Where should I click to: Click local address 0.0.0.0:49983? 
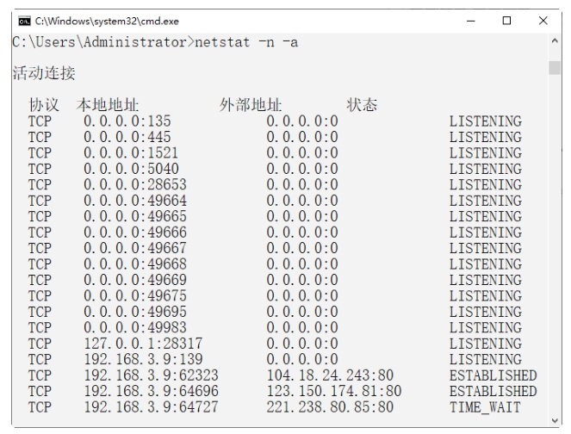tap(135, 328)
